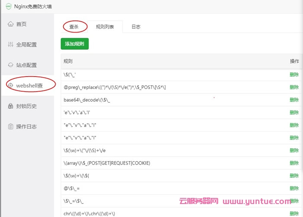Click the 规则 column header

(68, 62)
